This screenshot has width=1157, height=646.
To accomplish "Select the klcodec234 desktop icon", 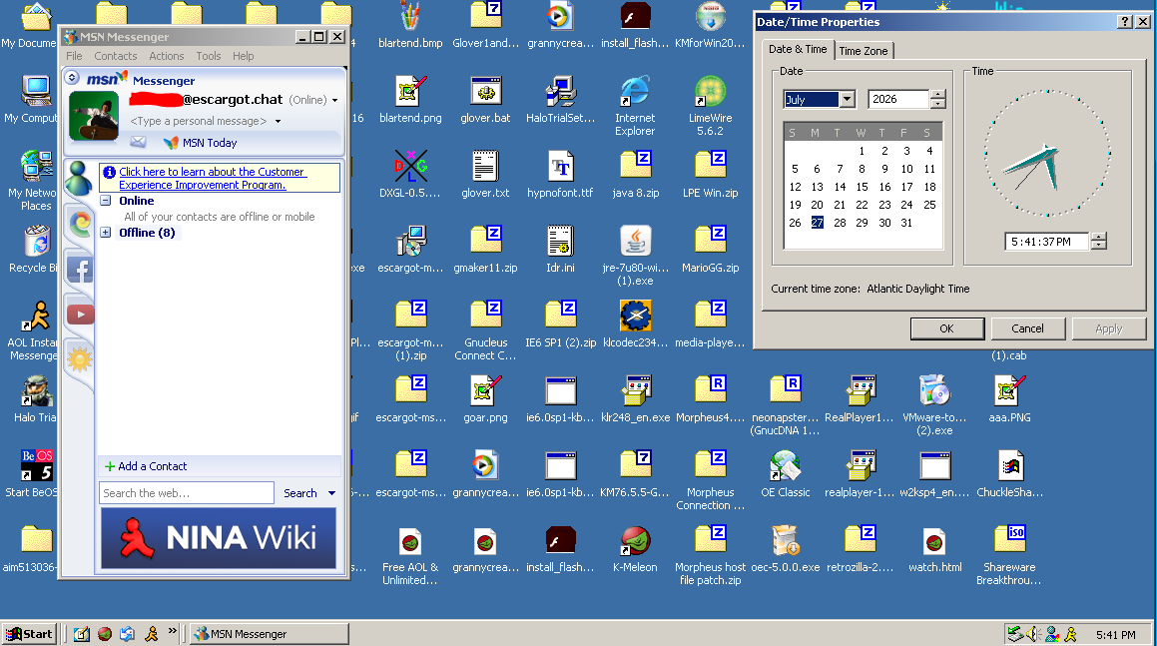I will (635, 324).
